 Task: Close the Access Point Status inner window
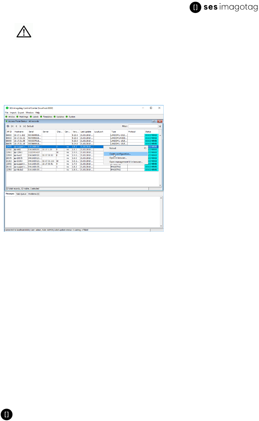click(160, 121)
